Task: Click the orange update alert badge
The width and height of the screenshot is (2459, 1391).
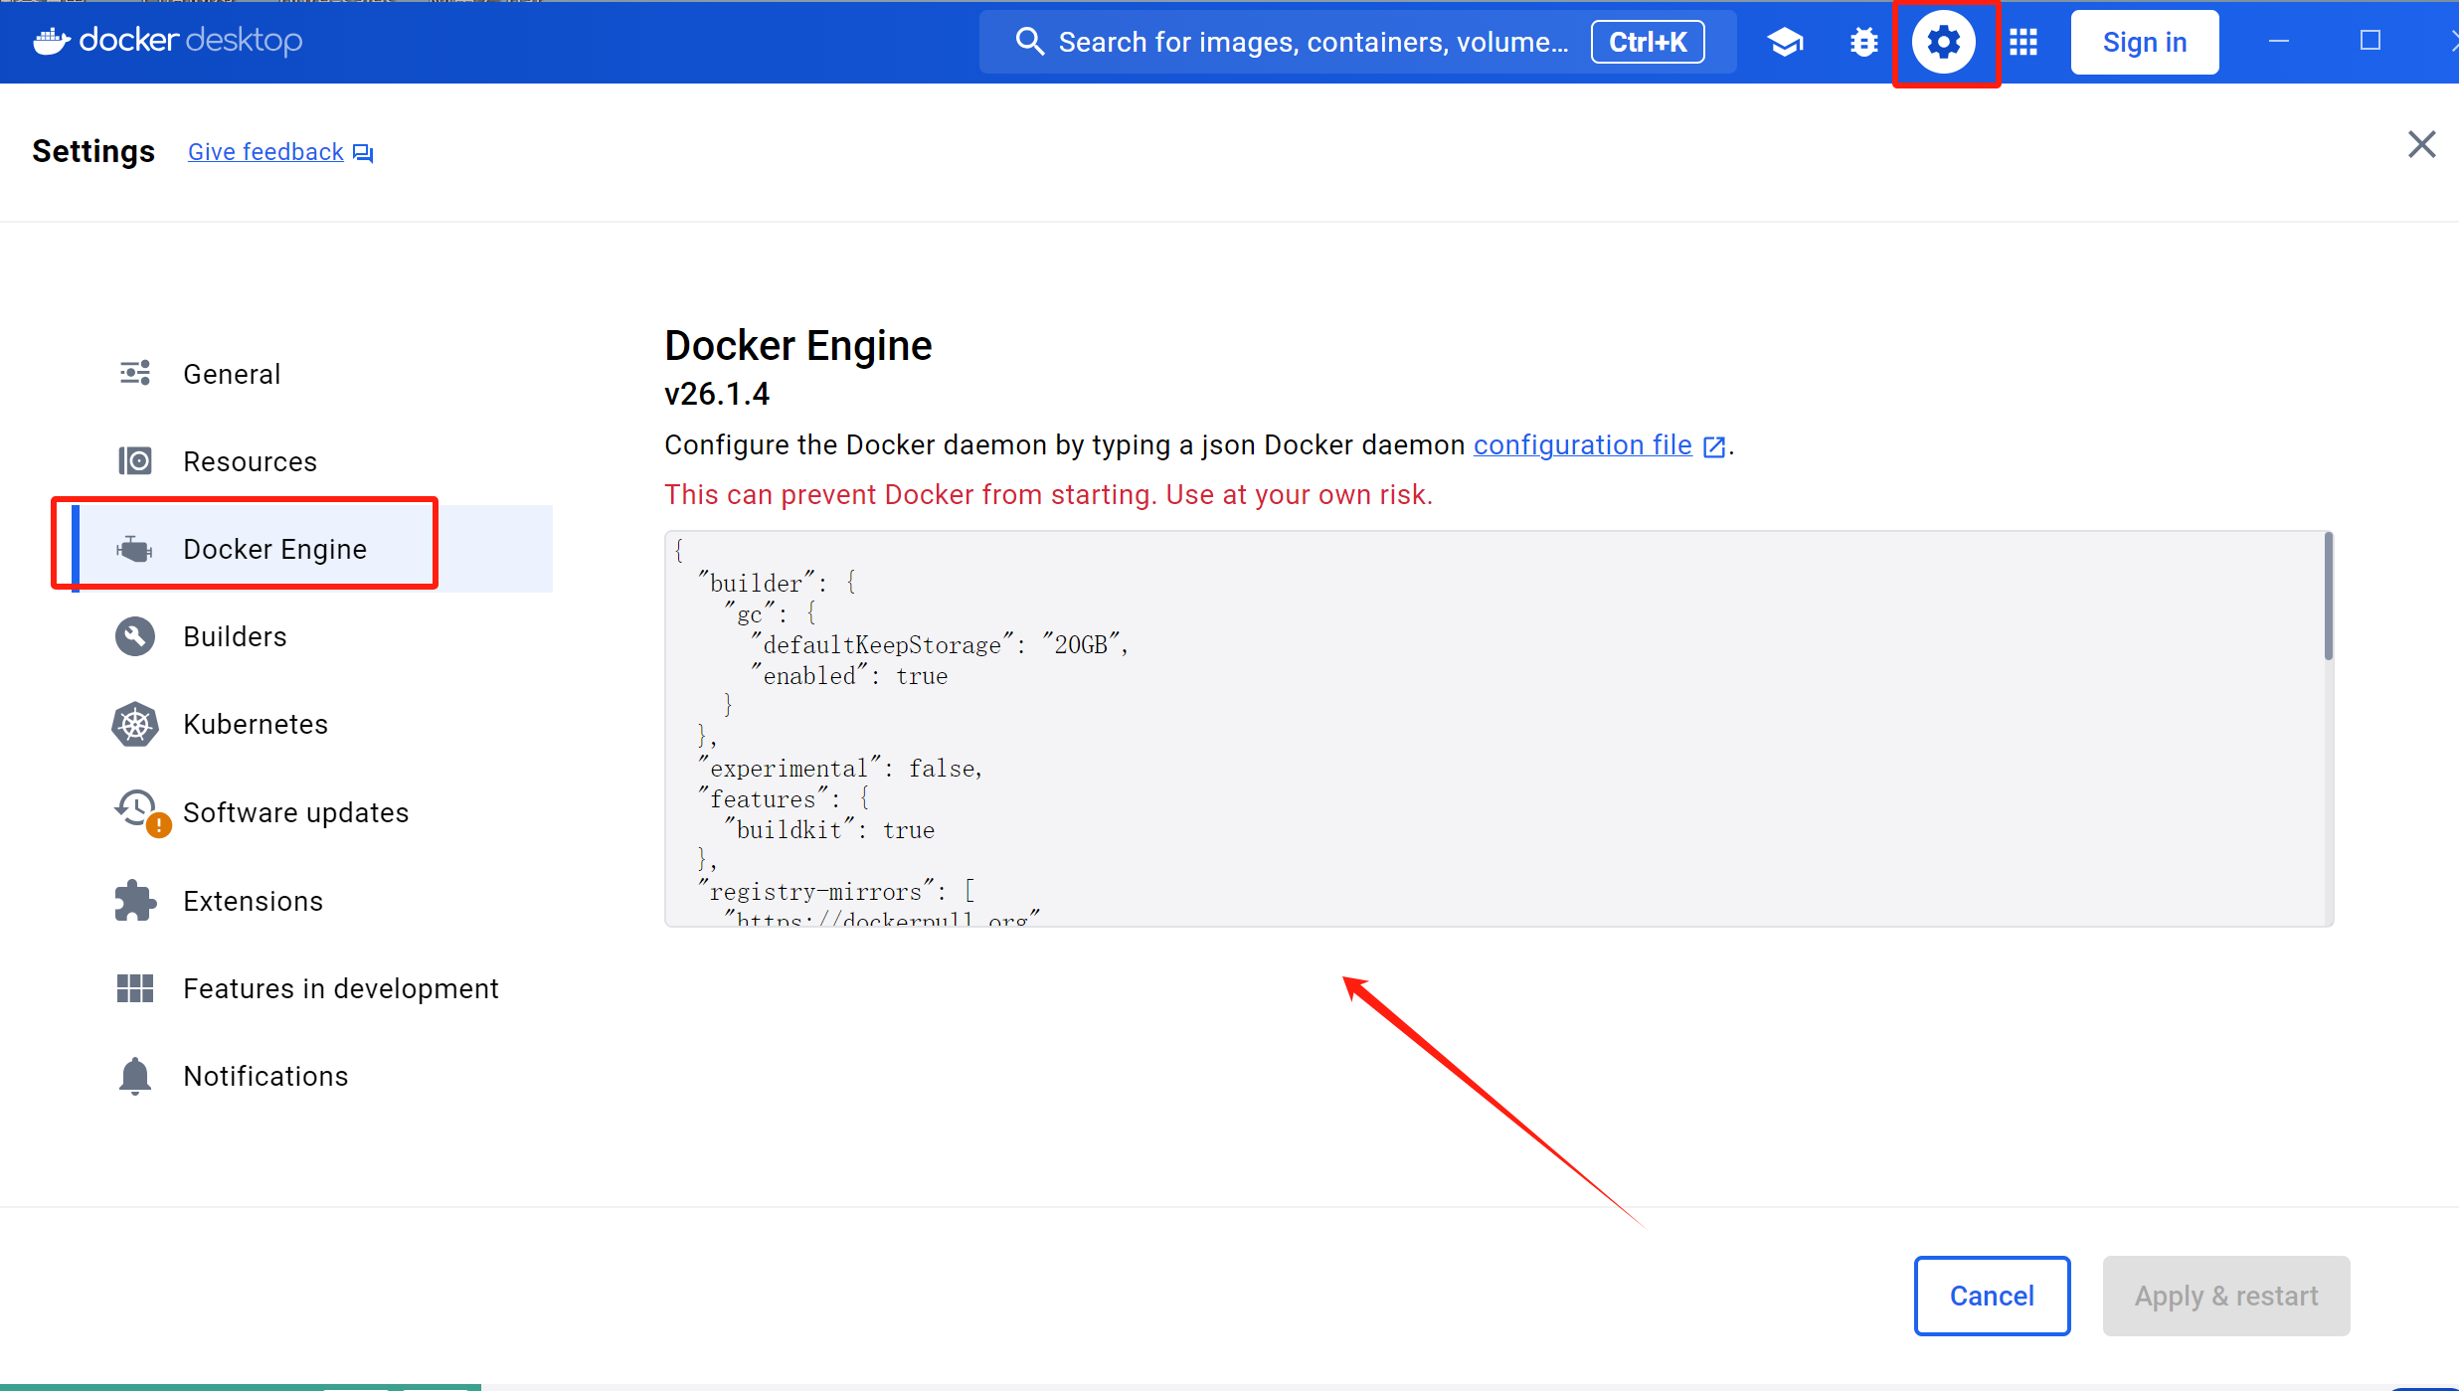Action: tap(158, 825)
